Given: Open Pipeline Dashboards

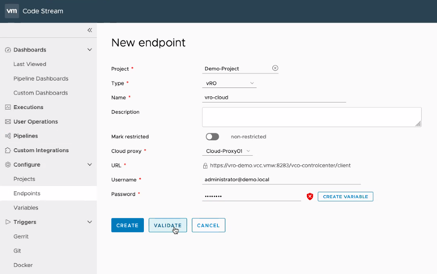Looking at the screenshot, I should click(x=41, y=79).
